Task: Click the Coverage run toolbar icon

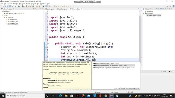Action: (x=23, y=6)
